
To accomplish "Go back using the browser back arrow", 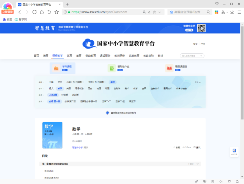I will (20, 12).
